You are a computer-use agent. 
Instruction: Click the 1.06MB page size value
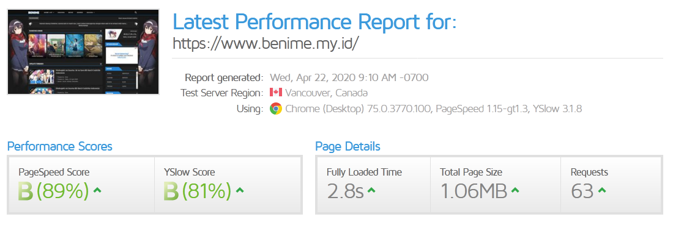[474, 191]
